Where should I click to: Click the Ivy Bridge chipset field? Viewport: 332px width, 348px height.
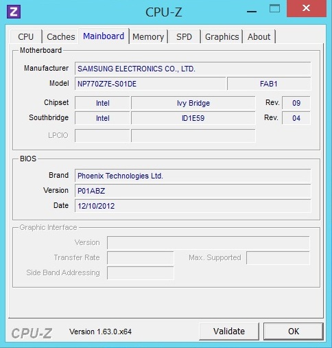[x=193, y=103]
